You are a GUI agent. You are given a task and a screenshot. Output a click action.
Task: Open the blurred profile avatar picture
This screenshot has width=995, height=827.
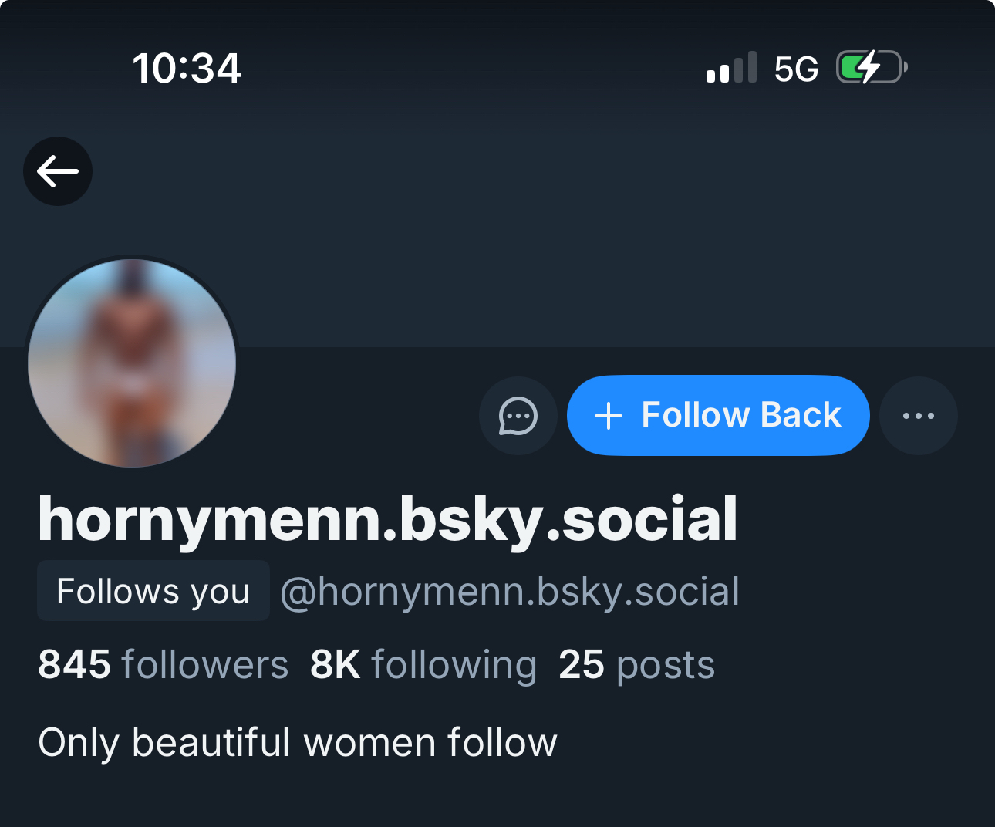[132, 363]
